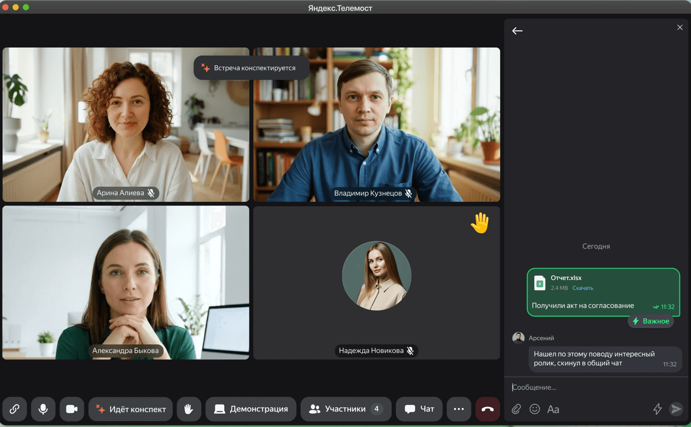Click the raised hand emoji on Надежда's tile
Image resolution: width=691 pixels, height=427 pixels.
tap(480, 222)
